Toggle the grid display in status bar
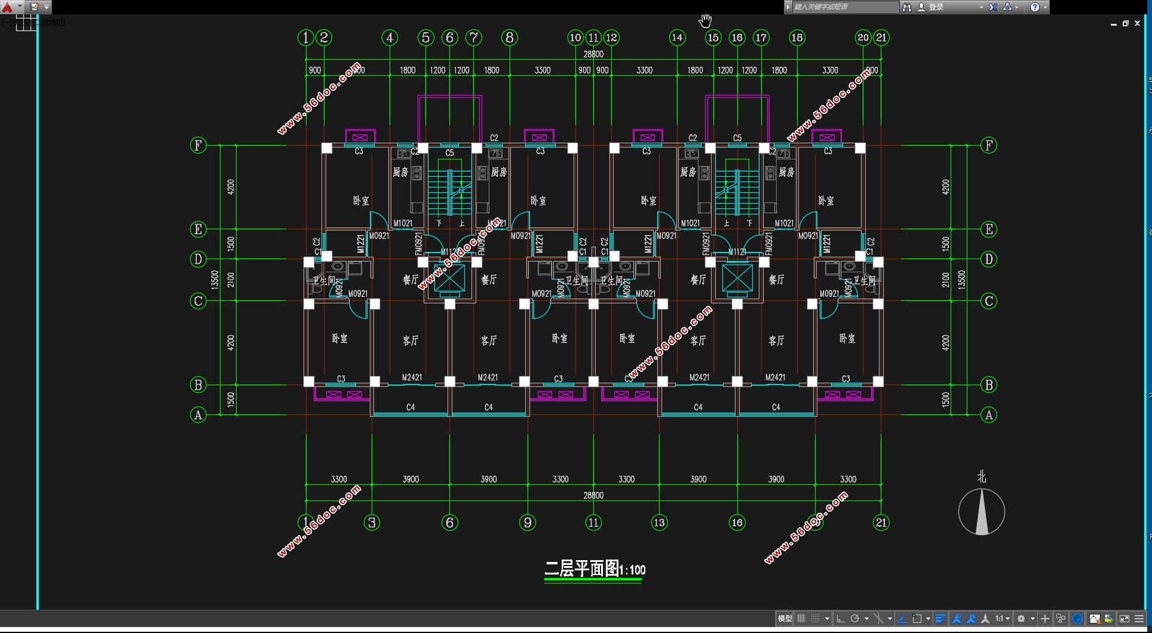 tap(801, 619)
